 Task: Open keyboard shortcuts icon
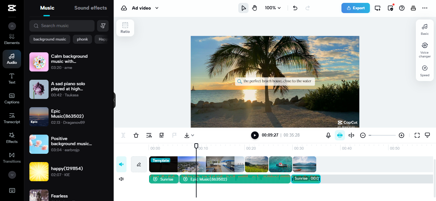tap(12, 190)
